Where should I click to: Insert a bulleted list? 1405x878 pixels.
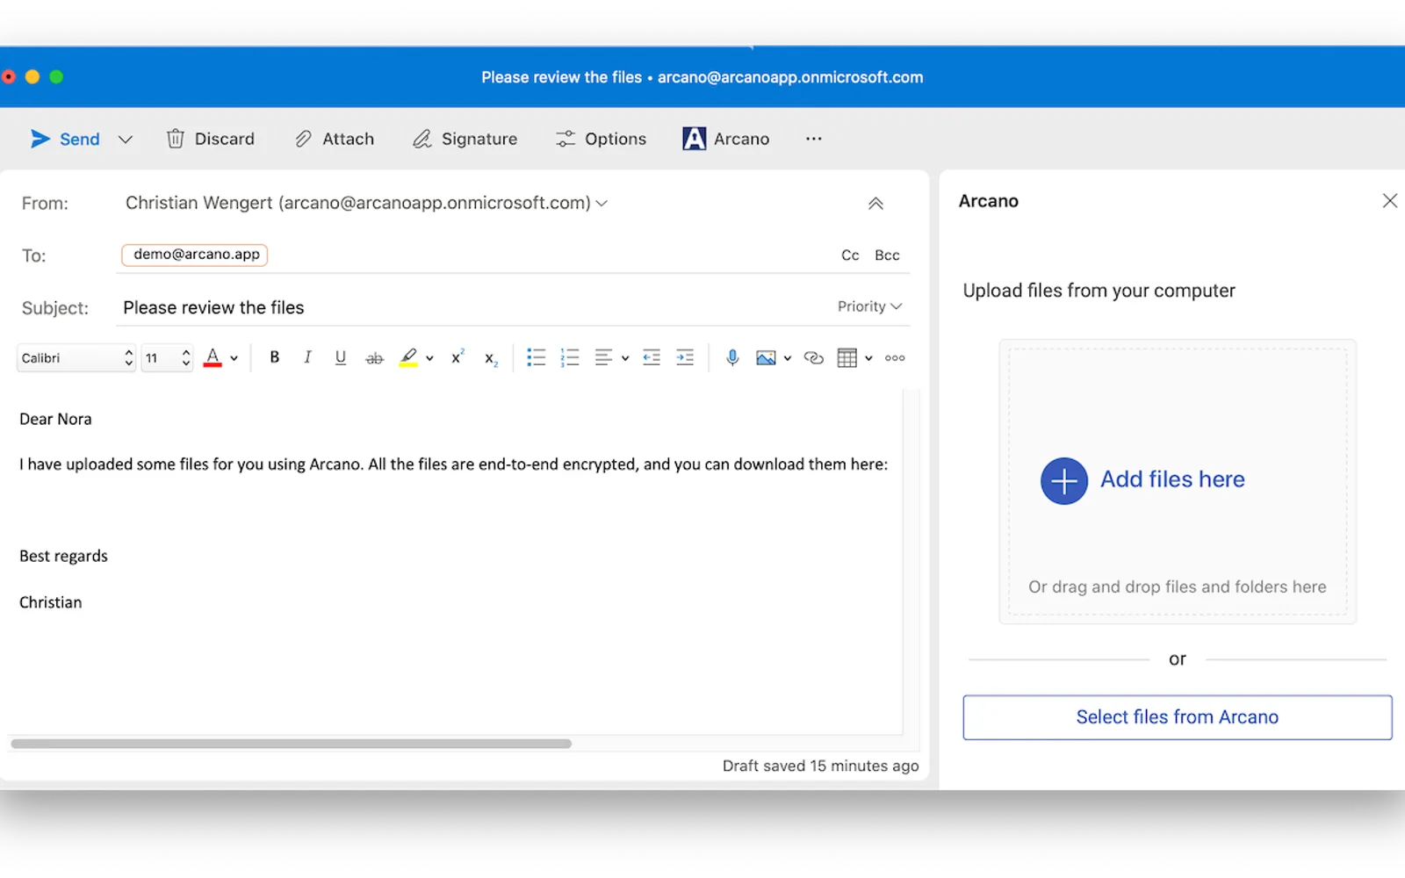point(536,358)
